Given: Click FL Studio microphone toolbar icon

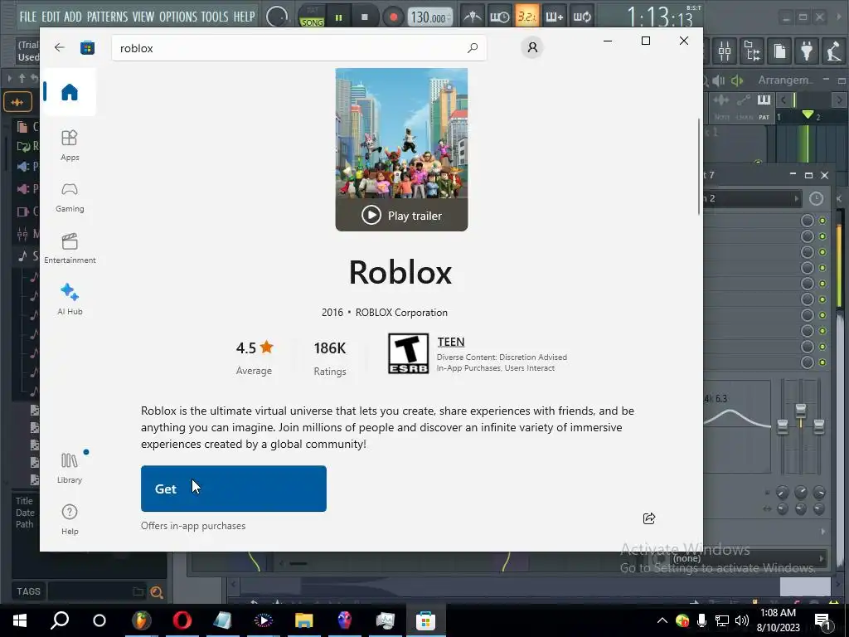Looking at the screenshot, I should pyautogui.click(x=834, y=51).
